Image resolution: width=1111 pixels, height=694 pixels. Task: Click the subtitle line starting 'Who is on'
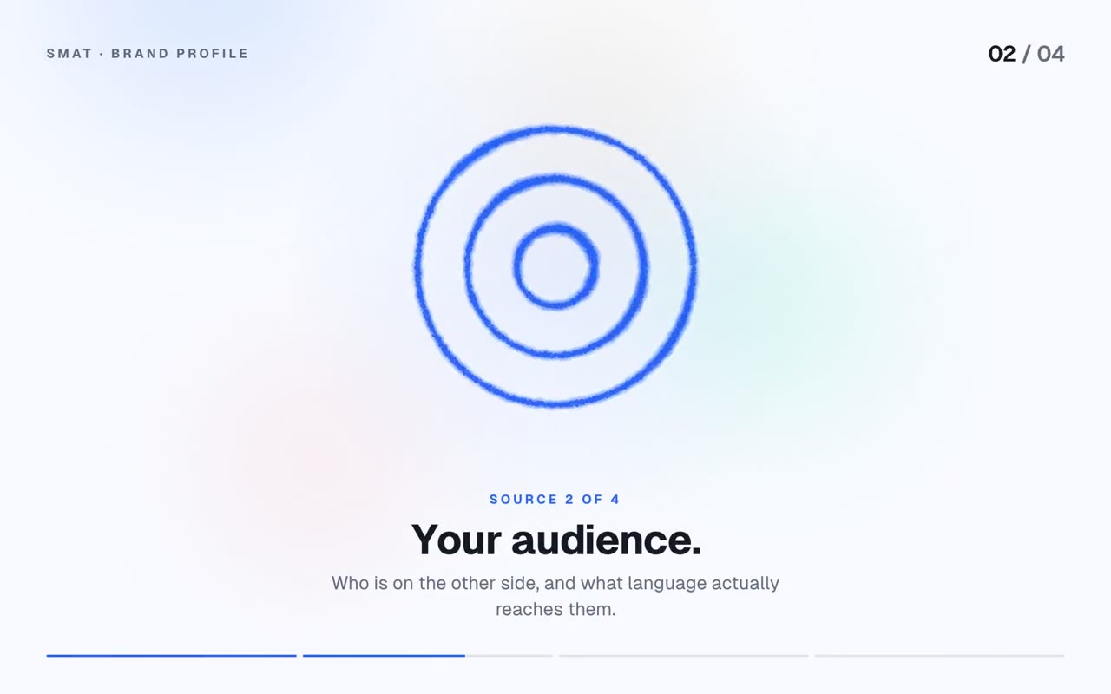pyautogui.click(x=555, y=583)
